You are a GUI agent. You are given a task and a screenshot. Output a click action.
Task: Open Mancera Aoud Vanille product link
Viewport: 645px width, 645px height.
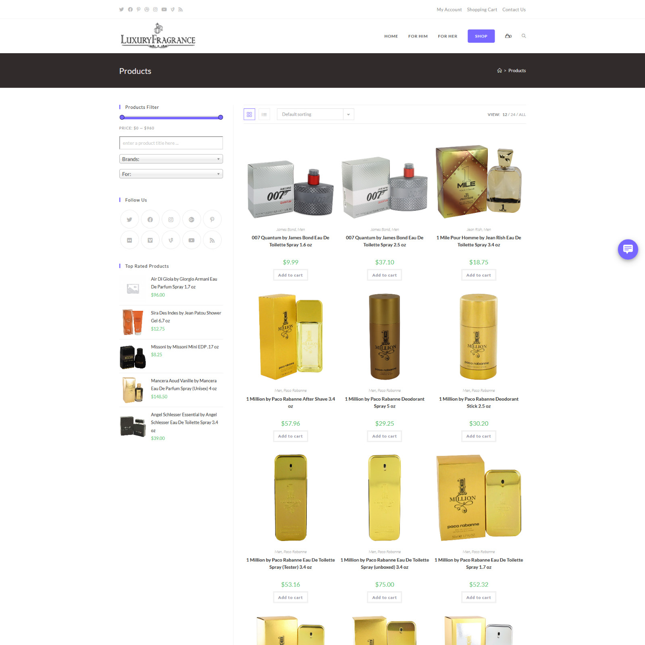184,385
